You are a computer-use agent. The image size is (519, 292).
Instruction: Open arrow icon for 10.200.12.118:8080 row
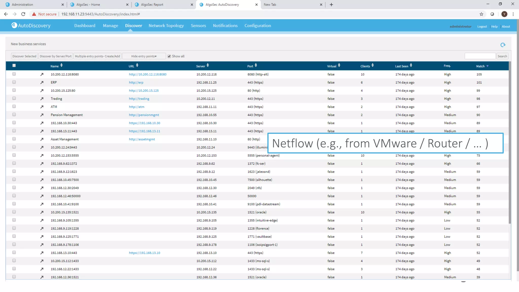42,74
